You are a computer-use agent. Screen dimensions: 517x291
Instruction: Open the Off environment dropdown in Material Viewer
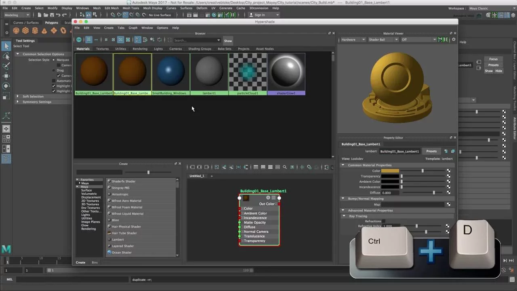(x=418, y=40)
